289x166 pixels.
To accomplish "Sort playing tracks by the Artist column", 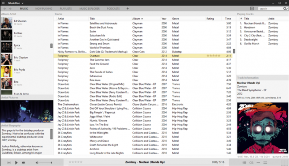I will point(271,19).
